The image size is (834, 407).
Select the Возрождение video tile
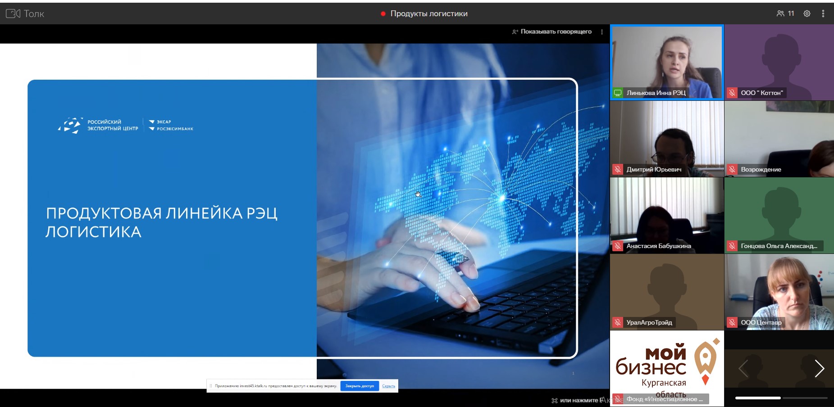coord(779,139)
